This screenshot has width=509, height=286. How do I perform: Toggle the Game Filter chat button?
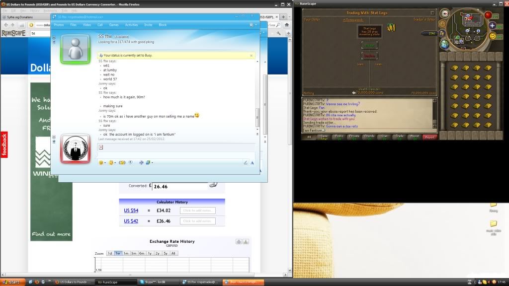tap(324, 137)
